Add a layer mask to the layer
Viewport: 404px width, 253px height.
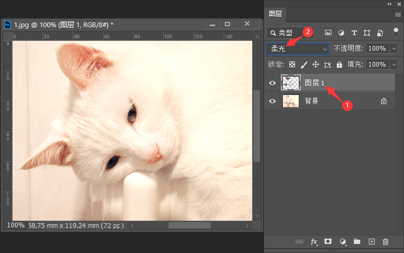click(x=328, y=242)
